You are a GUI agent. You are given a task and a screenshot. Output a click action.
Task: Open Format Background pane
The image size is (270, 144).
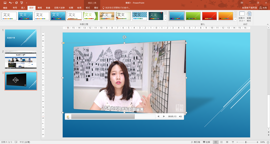[x=249, y=16]
